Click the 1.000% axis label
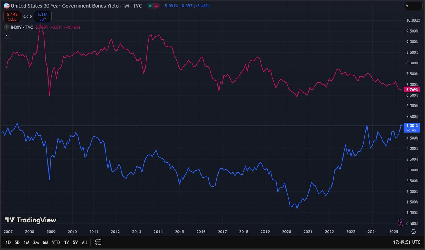This screenshot has width=425, height=250. (x=413, y=212)
